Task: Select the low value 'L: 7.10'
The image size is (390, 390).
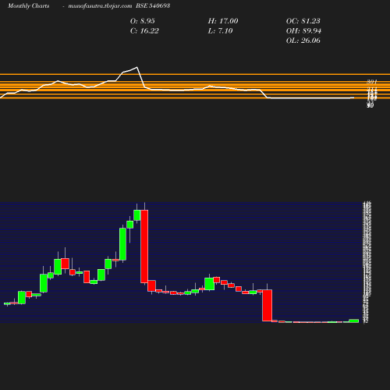Action: [221, 31]
